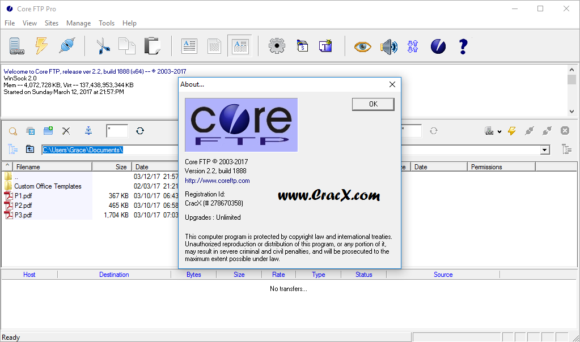Viewport: 580px width, 342px height.
Task: Click the grey circled X stop icon in remote pane
Action: click(x=565, y=131)
